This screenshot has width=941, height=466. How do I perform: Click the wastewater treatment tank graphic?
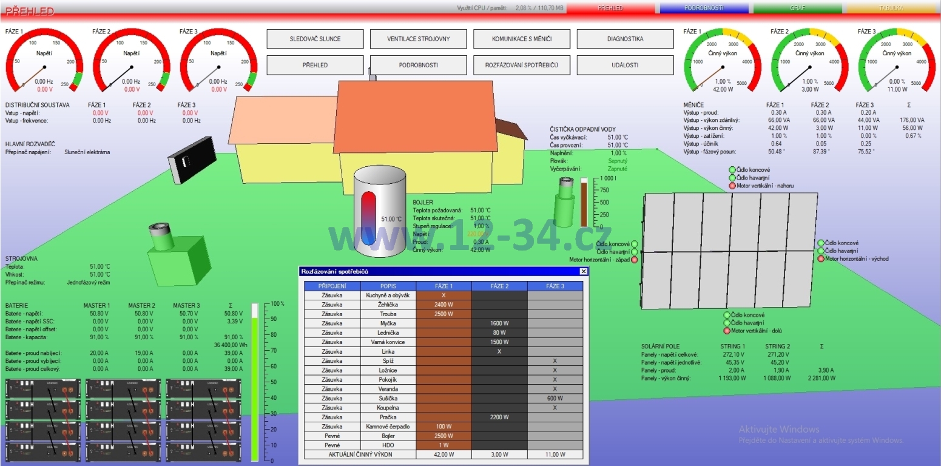(x=565, y=204)
